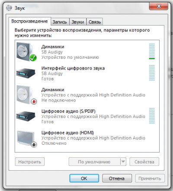Click the Настроить button

[x=30, y=162]
